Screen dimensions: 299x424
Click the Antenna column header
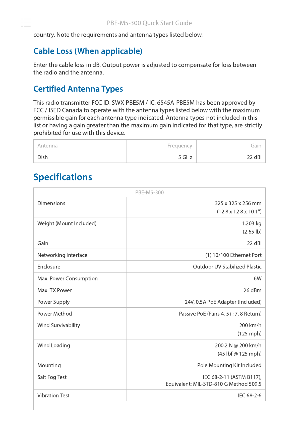(x=47, y=146)
